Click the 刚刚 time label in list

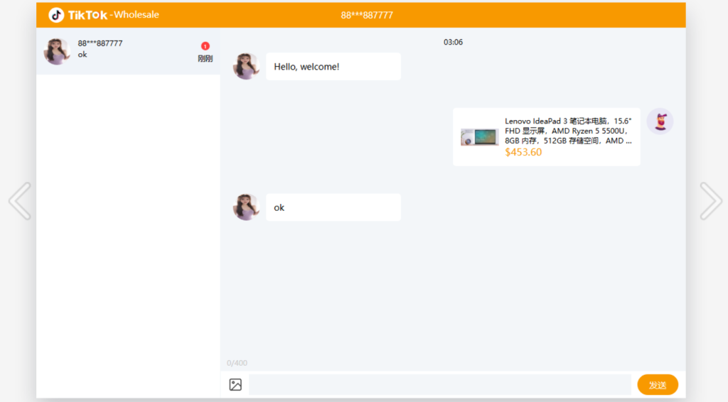click(x=205, y=58)
